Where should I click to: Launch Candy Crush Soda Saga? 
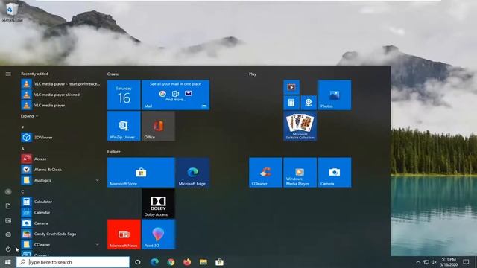(x=60, y=234)
